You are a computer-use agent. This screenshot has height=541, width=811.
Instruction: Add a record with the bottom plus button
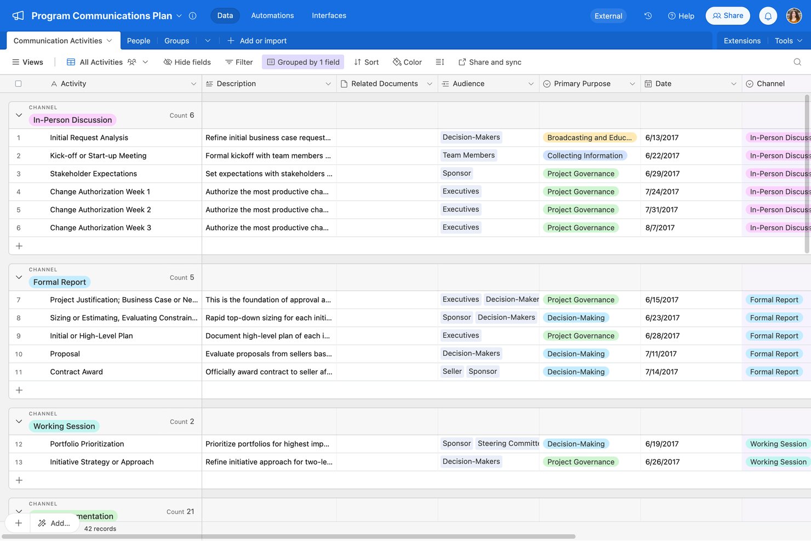(x=19, y=523)
